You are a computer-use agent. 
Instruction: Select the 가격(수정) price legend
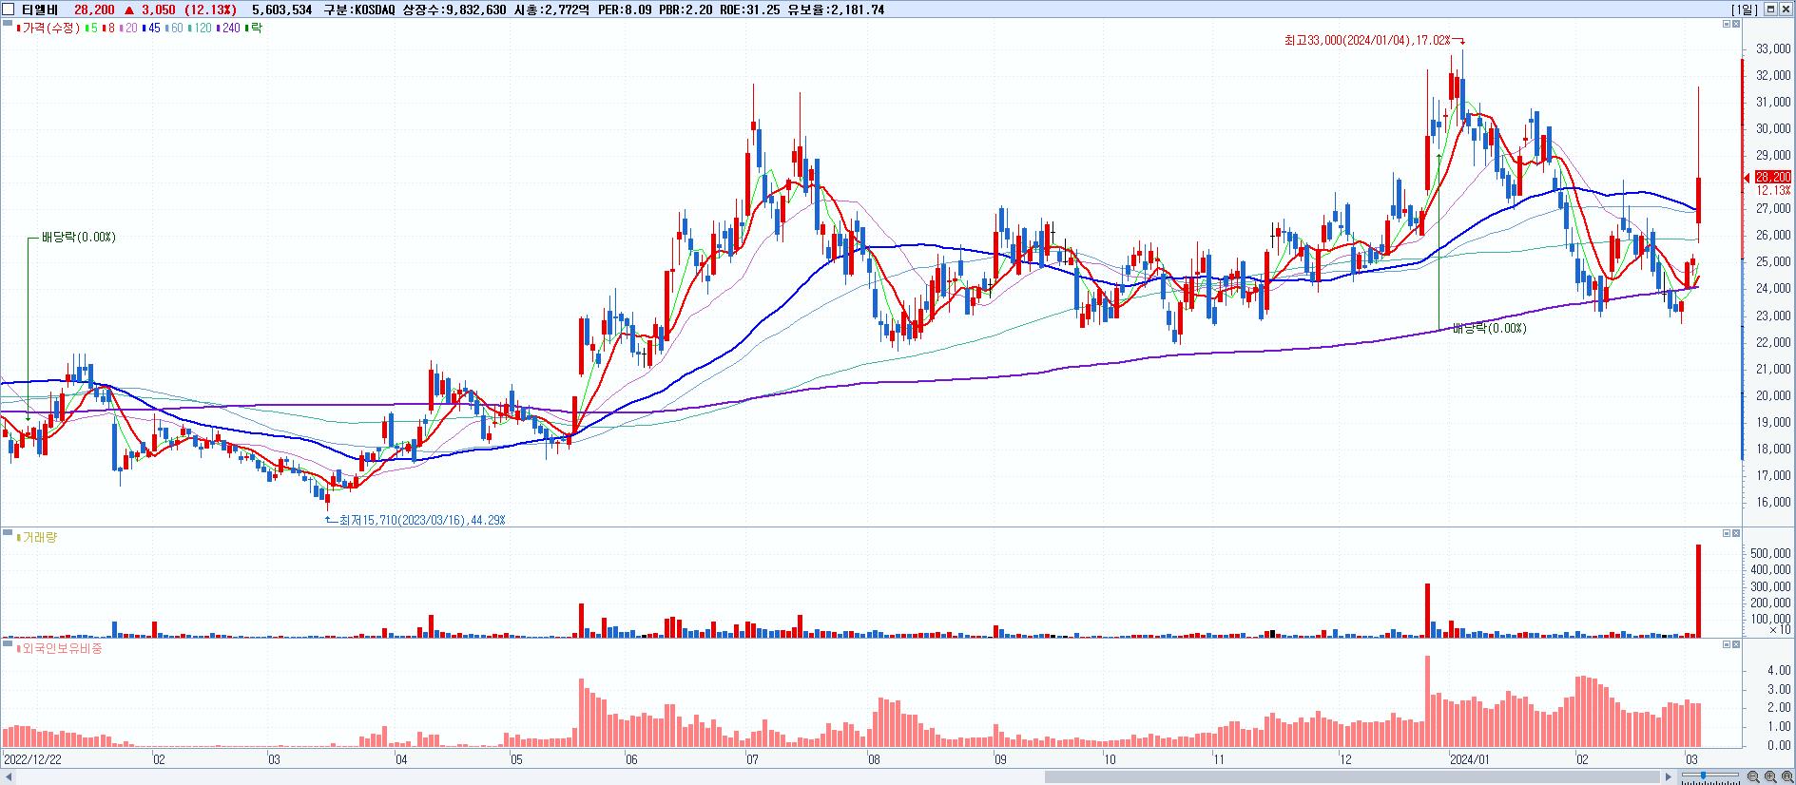[x=48, y=29]
